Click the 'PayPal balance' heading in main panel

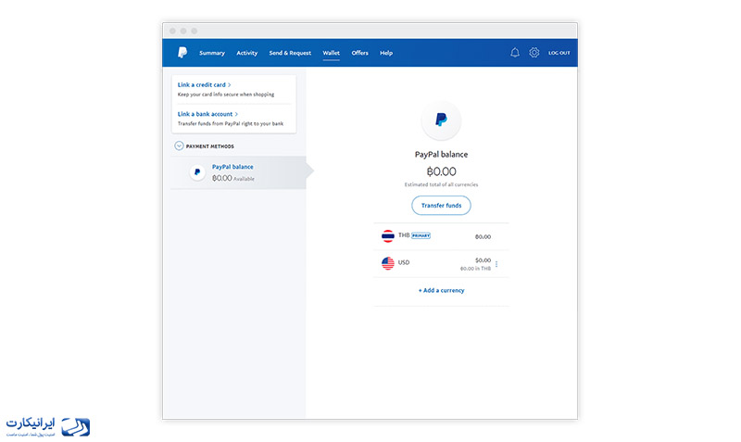(x=441, y=155)
